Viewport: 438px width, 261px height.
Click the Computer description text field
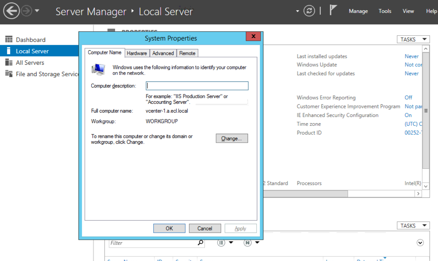pyautogui.click(x=197, y=86)
